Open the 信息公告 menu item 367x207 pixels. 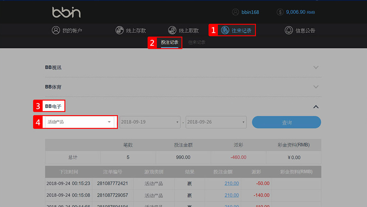tap(305, 31)
